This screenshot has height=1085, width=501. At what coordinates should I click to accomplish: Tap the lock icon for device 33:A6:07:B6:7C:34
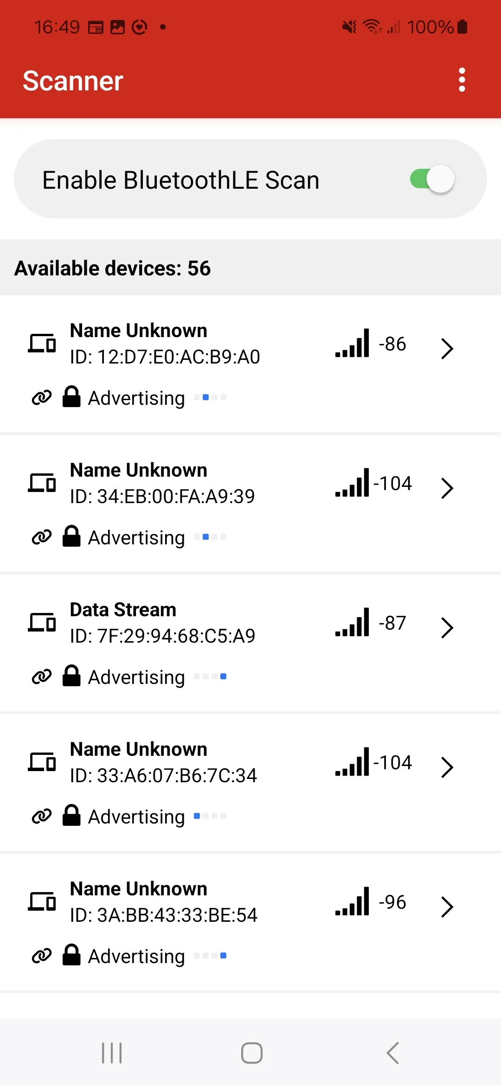tap(71, 816)
